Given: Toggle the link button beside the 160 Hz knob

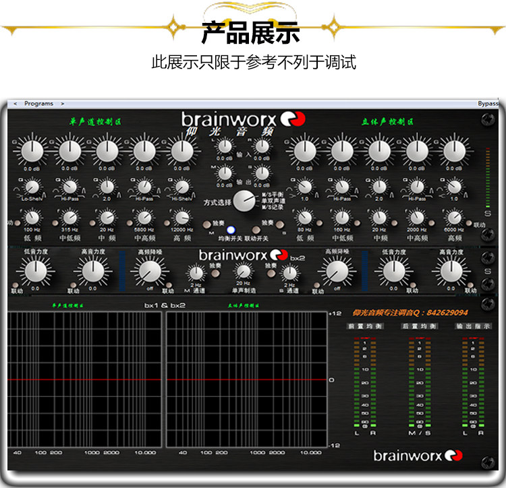Looking at the screenshot, I should (357, 223).
